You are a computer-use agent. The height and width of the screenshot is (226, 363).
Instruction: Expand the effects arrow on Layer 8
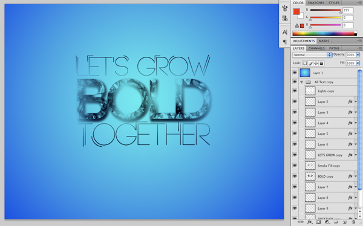(x=356, y=198)
